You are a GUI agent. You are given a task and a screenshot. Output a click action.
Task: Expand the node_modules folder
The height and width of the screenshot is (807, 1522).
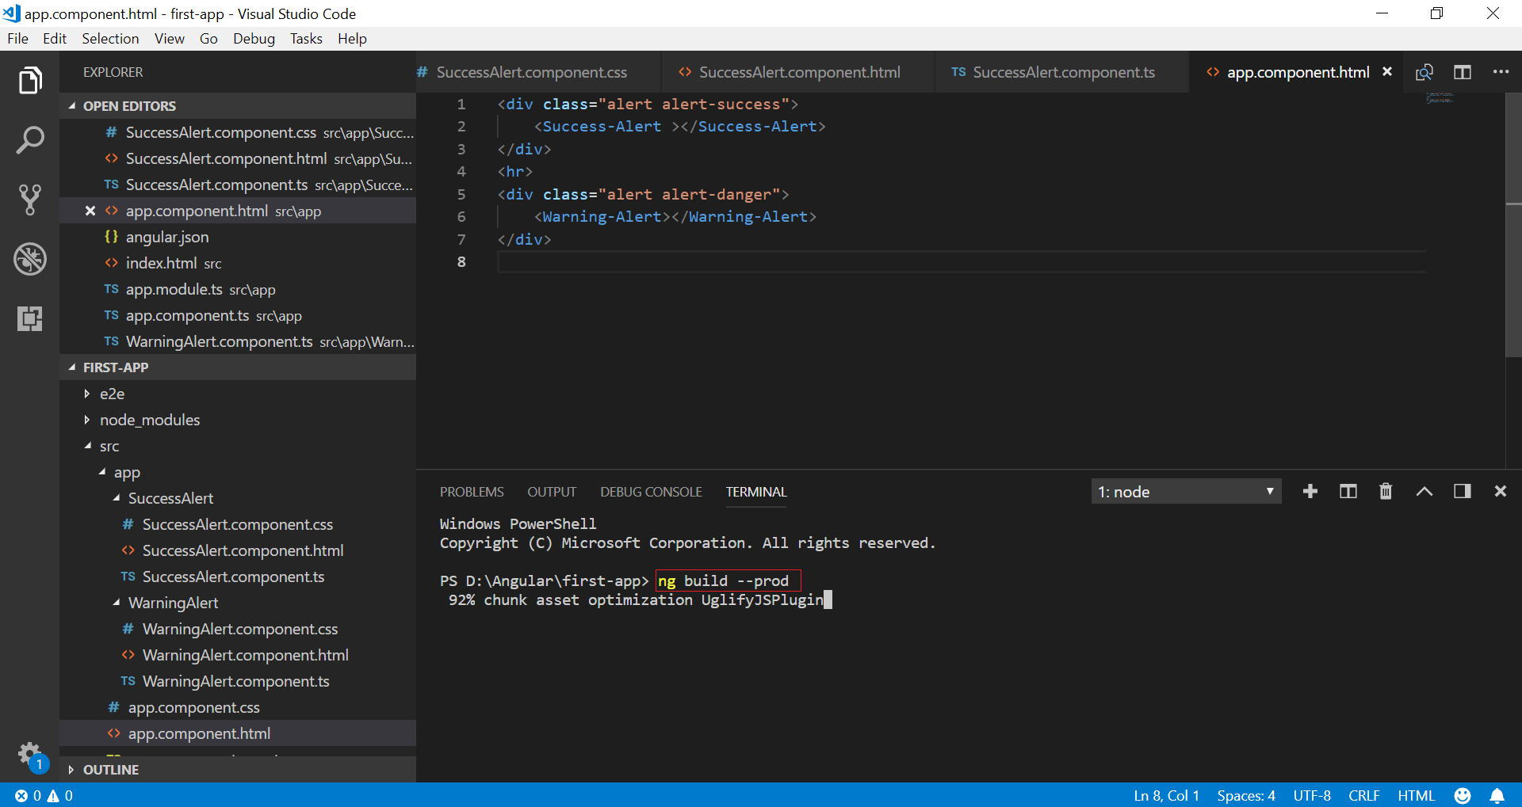click(x=149, y=420)
